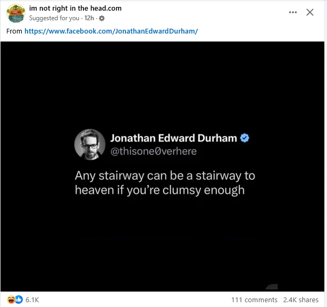Click Jonathan Edward Durham's round profile photo
Viewport: 327px width, 307px height.
click(x=90, y=144)
